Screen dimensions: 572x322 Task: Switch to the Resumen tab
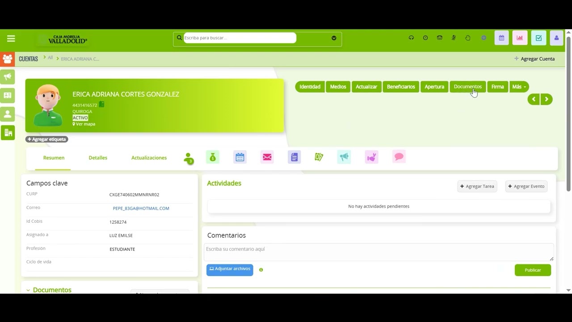pos(54,158)
